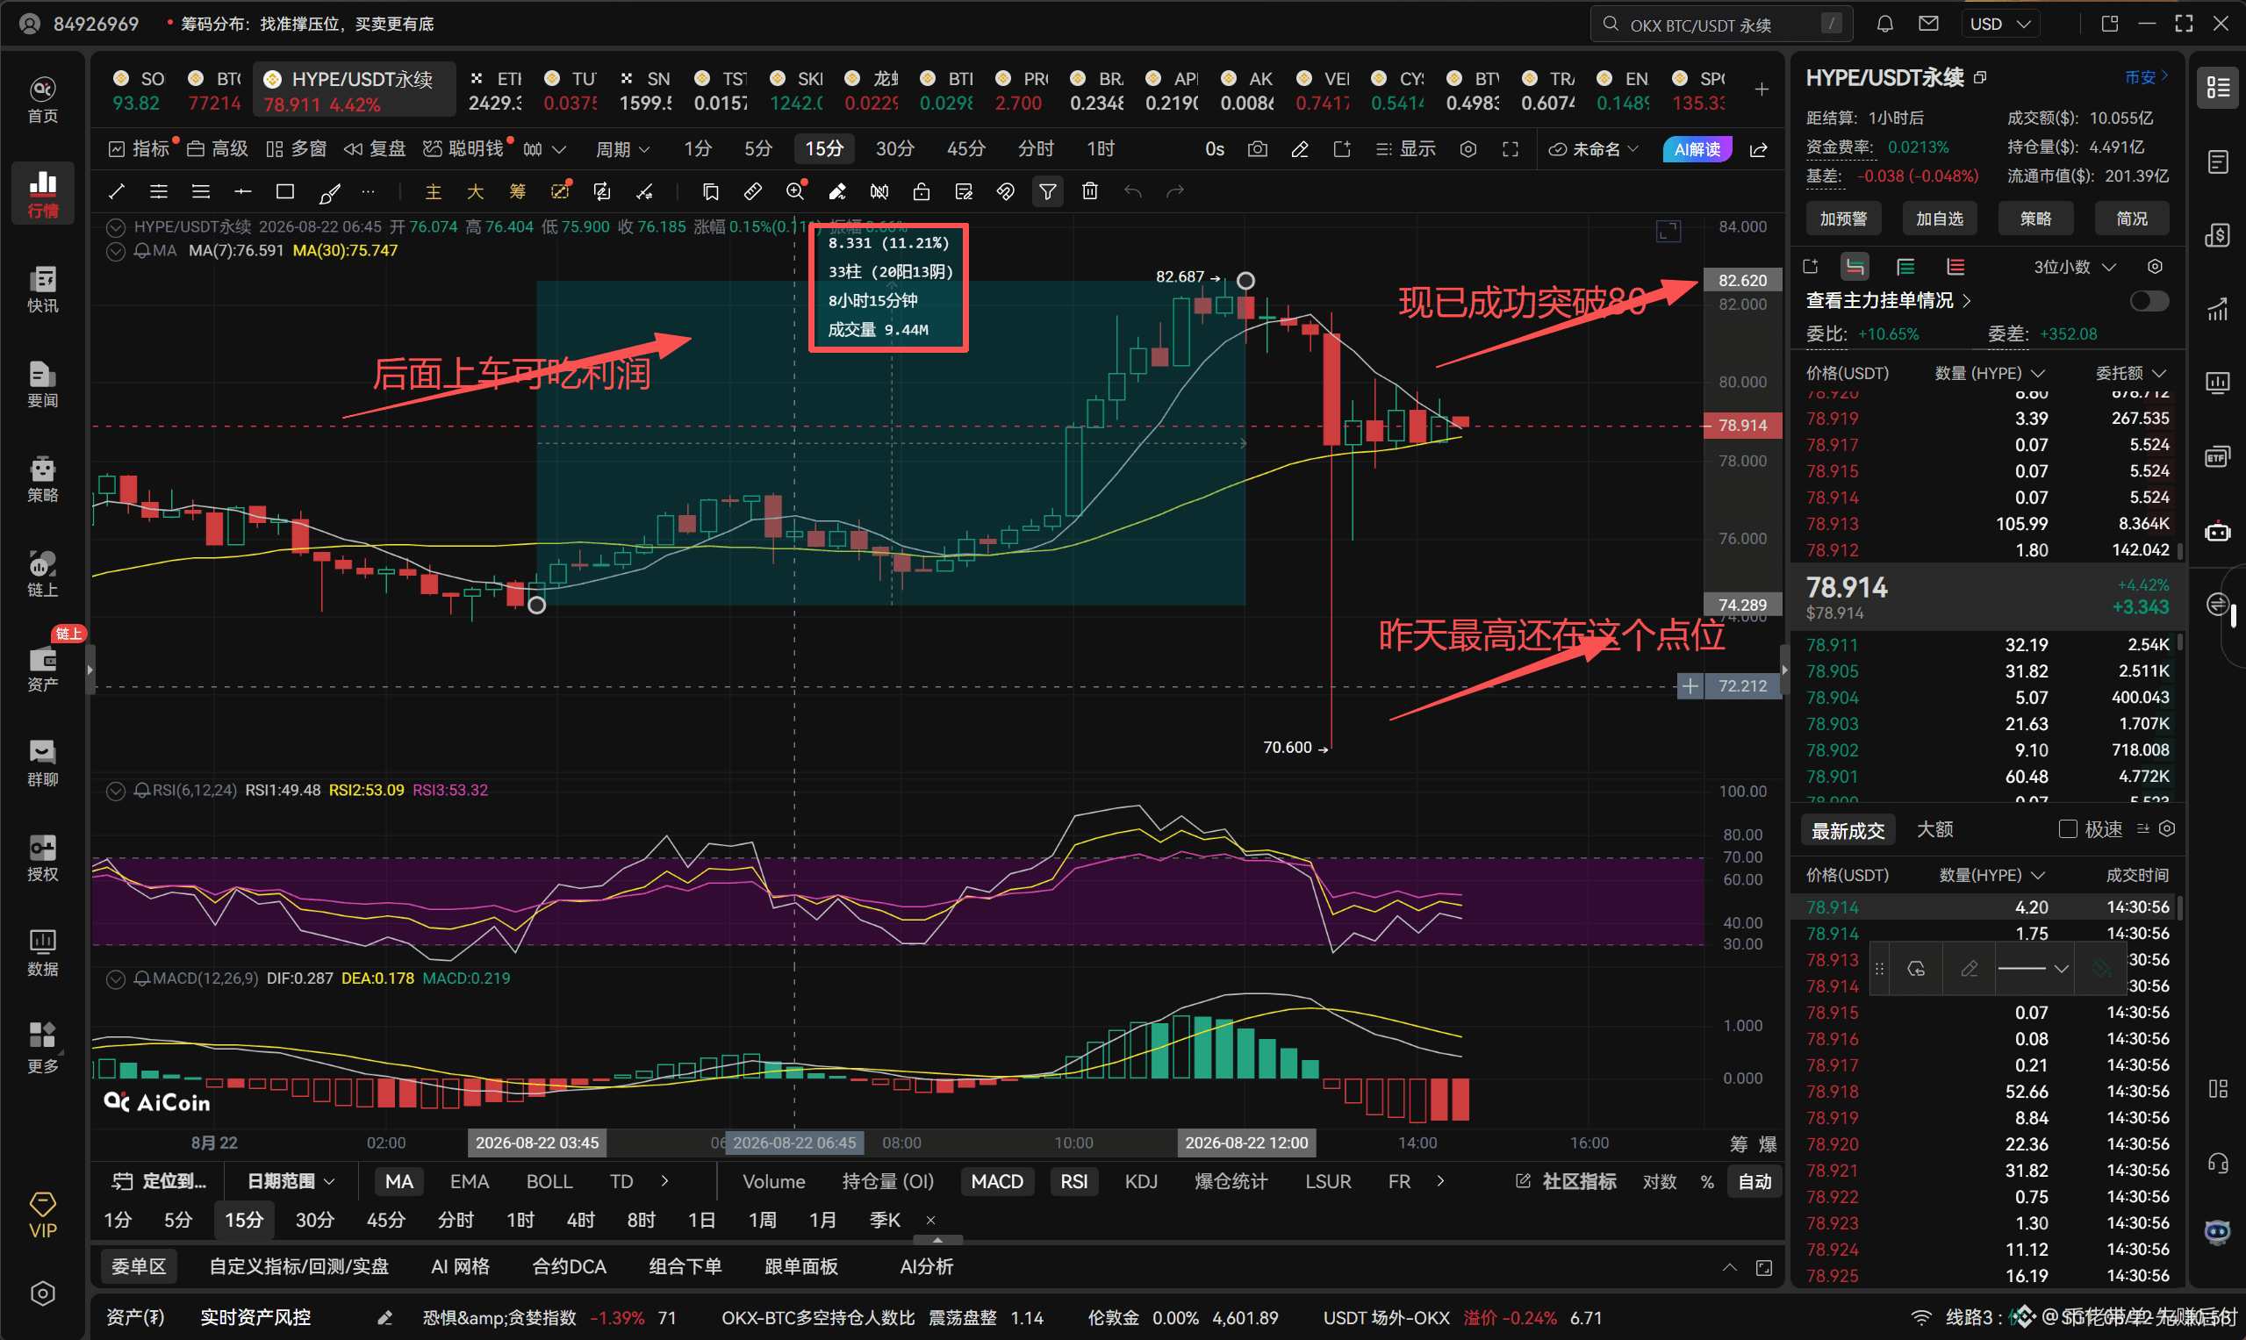Toggle 对数 logarithmic scale
Screen dimensions: 2246x1340
click(x=1659, y=1181)
